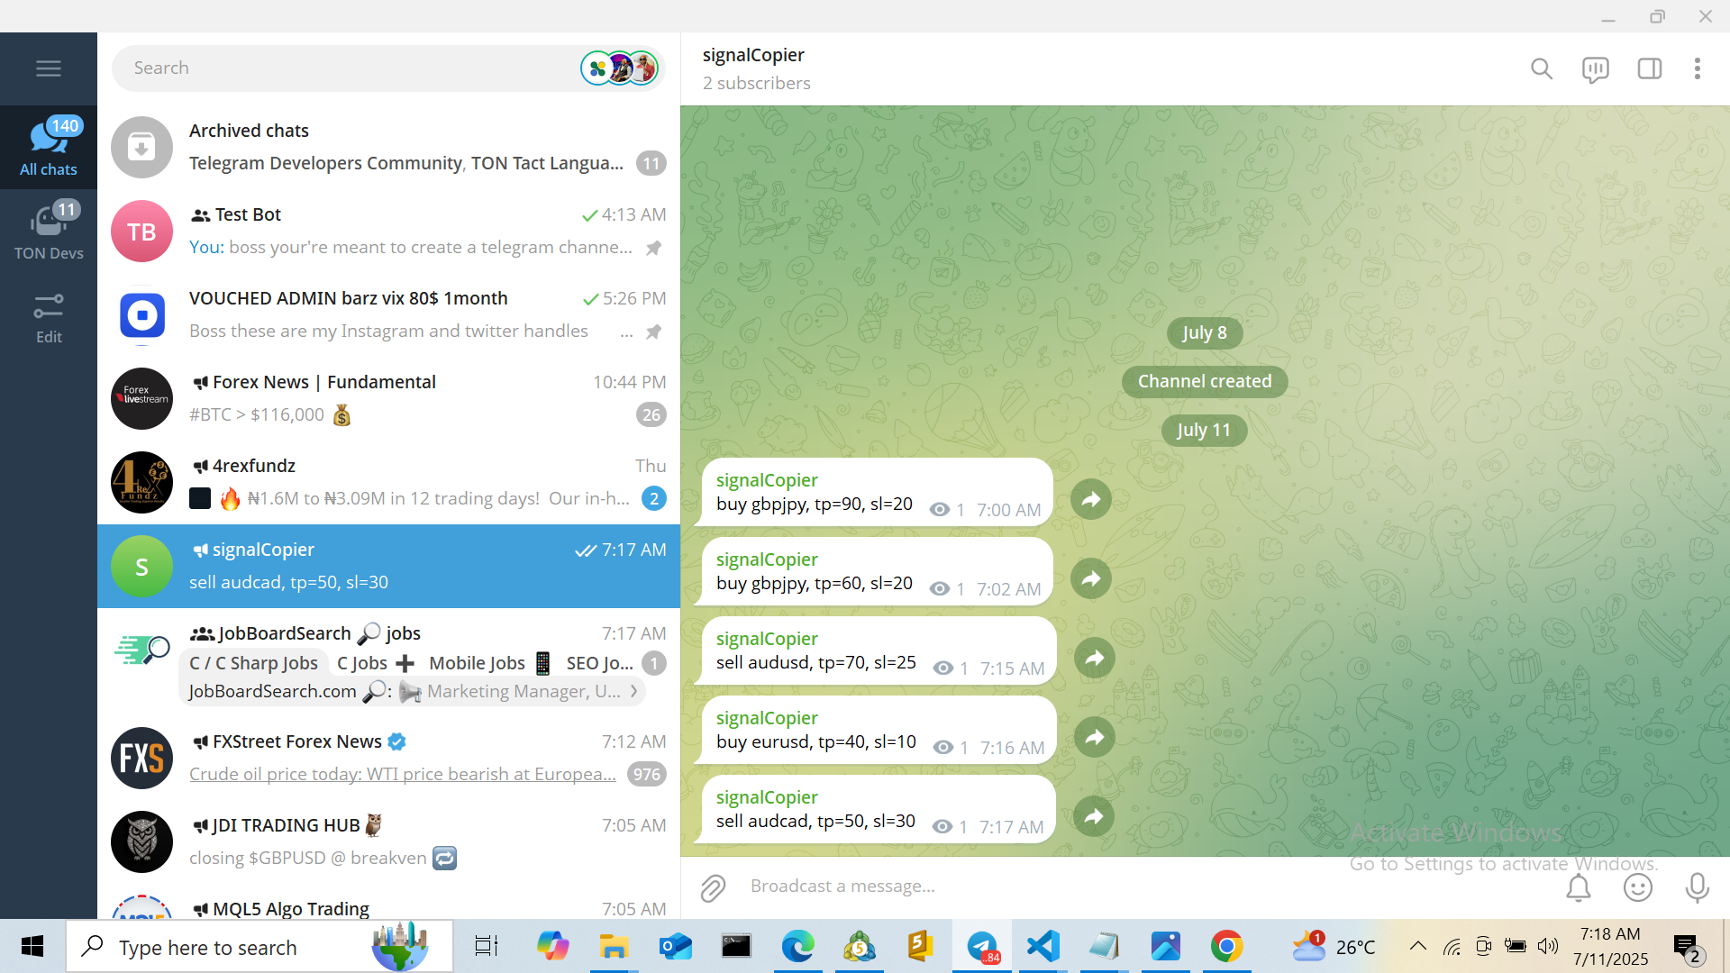Image resolution: width=1730 pixels, height=973 pixels.
Task: Forward the sell audusd message
Action: [x=1094, y=658]
